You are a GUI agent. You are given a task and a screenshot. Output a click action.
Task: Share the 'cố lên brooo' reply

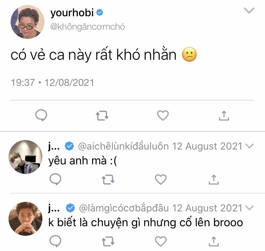coord(214,241)
